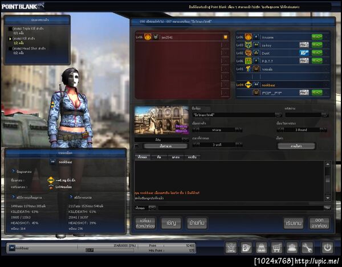
Task: Click the advanced settings button under 3 Round
Action: 296,146
